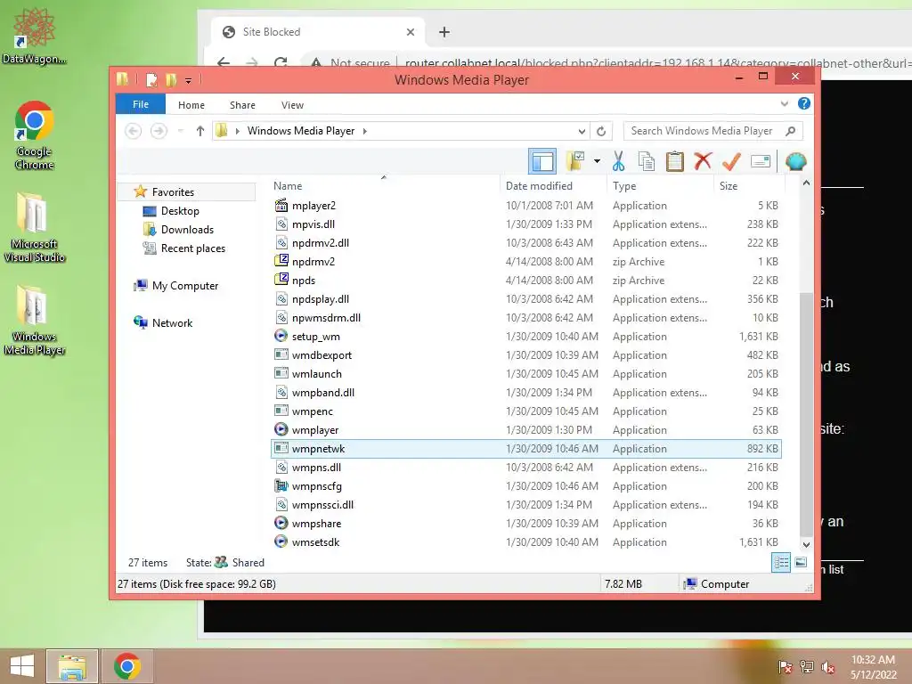Screen dimensions: 912x684
Task: Open Desktop in navigation pane
Action: coord(180,211)
